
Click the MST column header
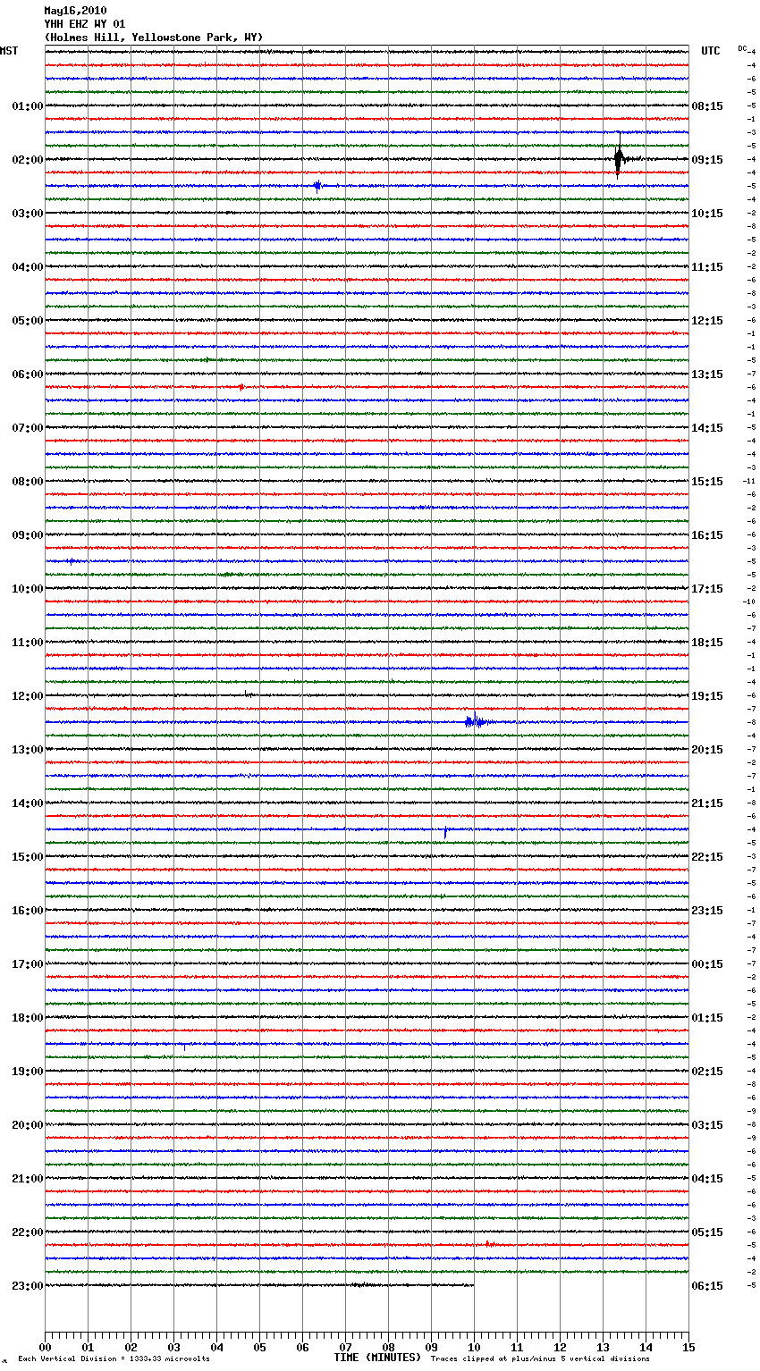[x=9, y=51]
